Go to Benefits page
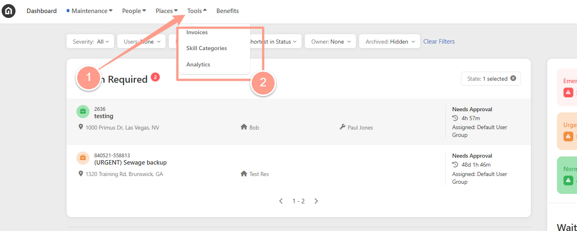 228,11
